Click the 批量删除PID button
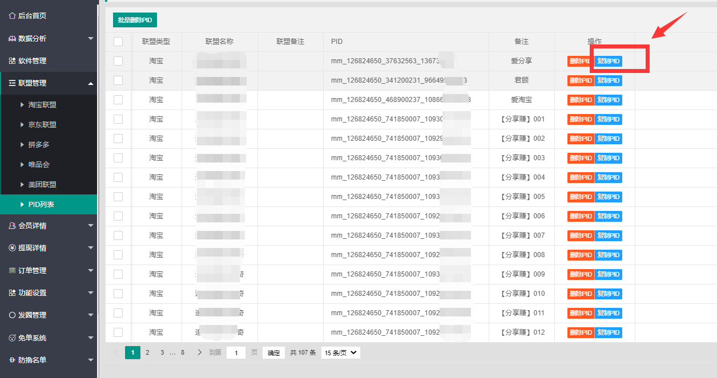 click(135, 20)
